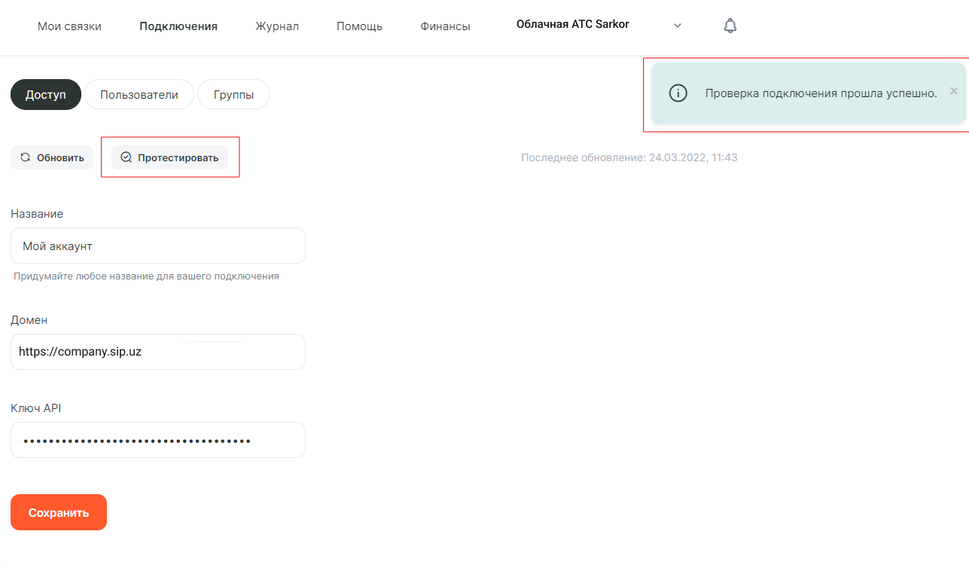Switch to the Группы tab
The height and width of the screenshot is (571, 969).
pos(233,95)
